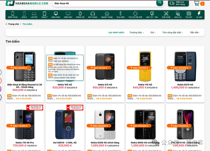Open the Điện thoại category icon
This screenshot has height=151, width=210.
point(13,15)
